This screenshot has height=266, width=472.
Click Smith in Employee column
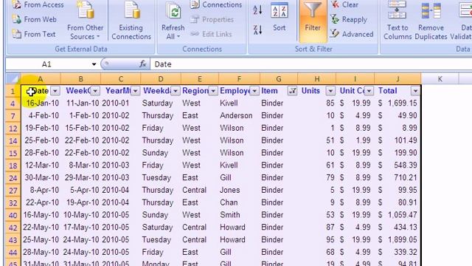tap(239, 215)
